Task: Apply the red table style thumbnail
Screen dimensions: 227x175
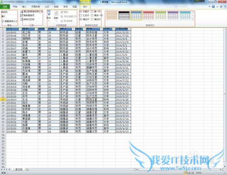Action: (148, 15)
